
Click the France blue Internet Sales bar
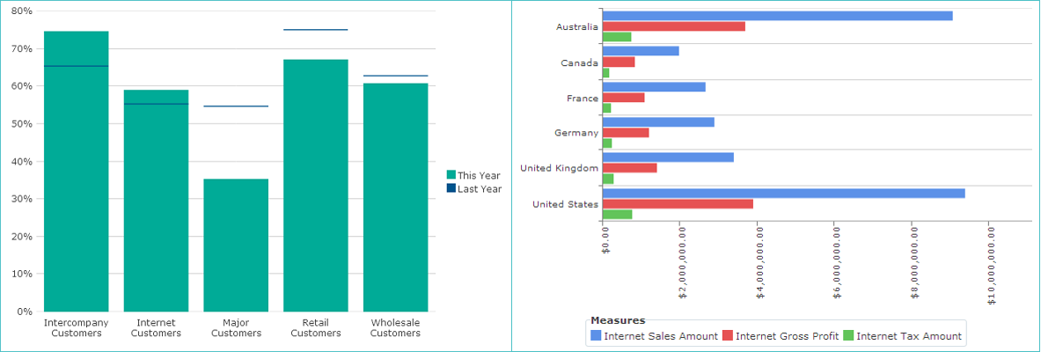(654, 87)
